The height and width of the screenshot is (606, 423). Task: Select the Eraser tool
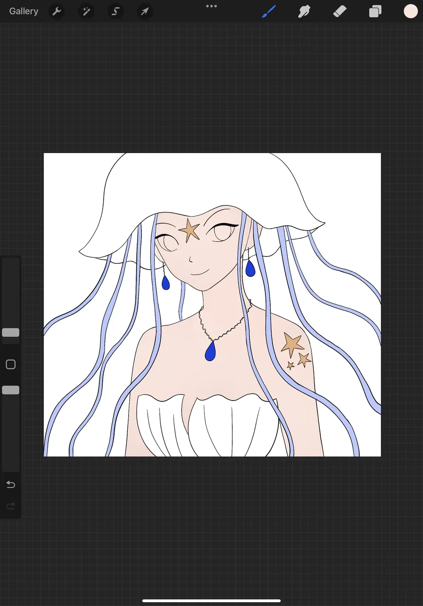click(x=340, y=11)
